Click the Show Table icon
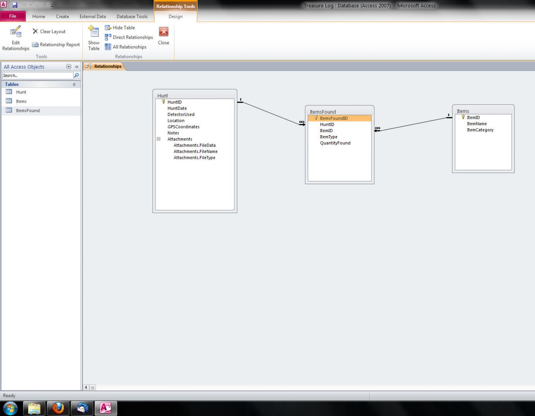This screenshot has height=416, width=535. (93, 31)
